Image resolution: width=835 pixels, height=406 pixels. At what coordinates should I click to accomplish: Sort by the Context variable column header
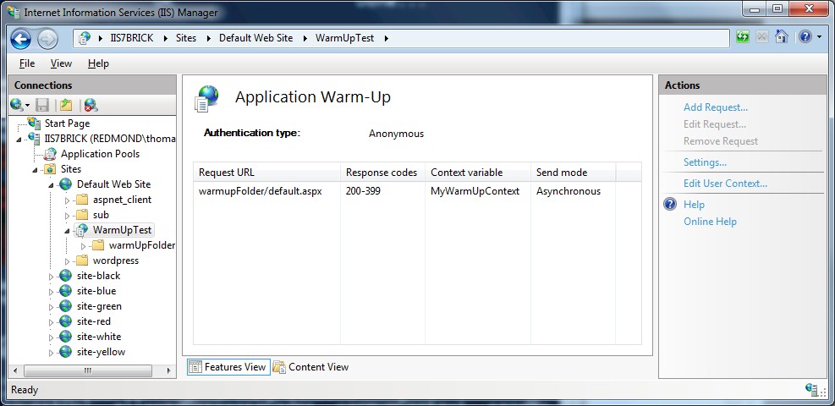coord(478,173)
